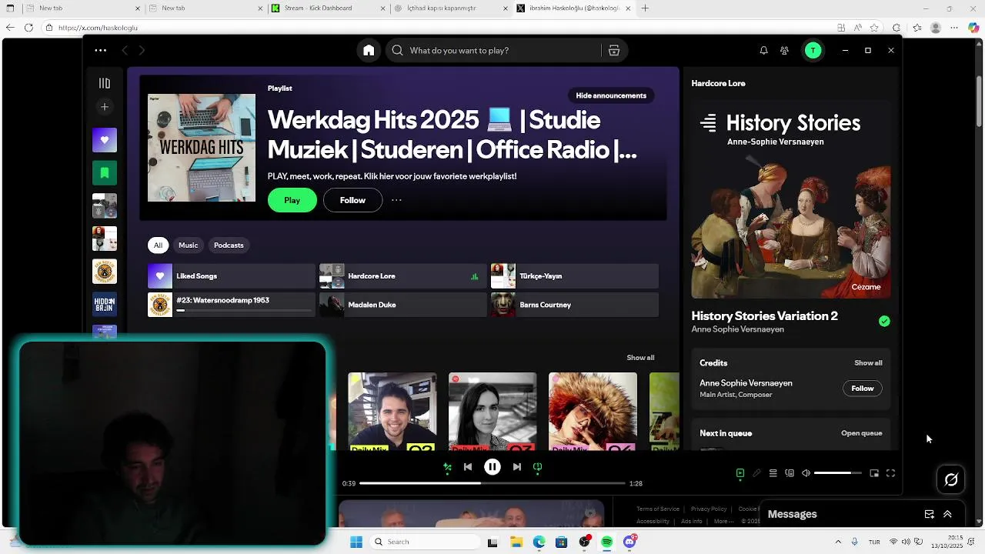The width and height of the screenshot is (985, 554).
Task: Open Spotify icon on taskbar
Action: (606, 542)
